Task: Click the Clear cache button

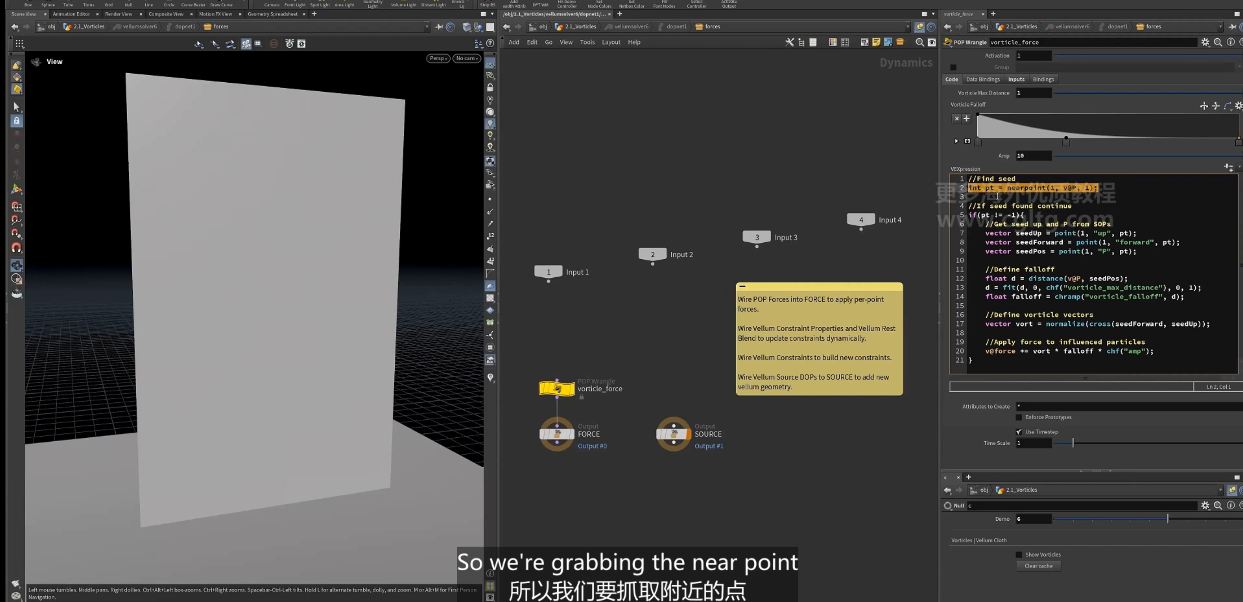Action: click(1038, 566)
